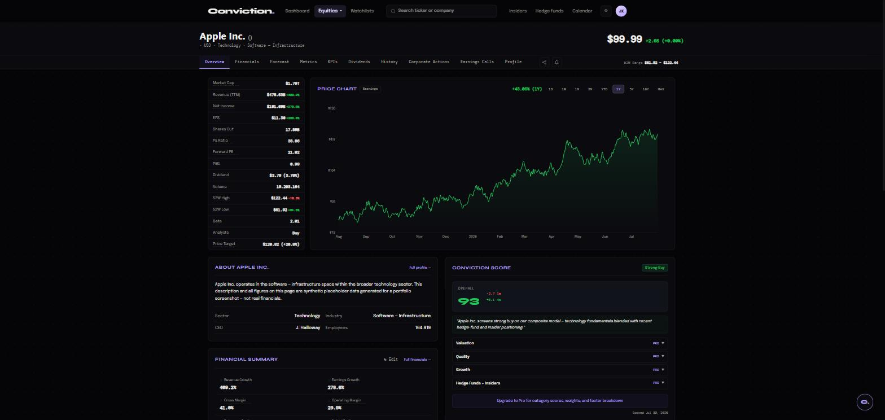Viewport: 885px width, 420px height.
Task: Select the 5Y chart range
Action: point(632,89)
